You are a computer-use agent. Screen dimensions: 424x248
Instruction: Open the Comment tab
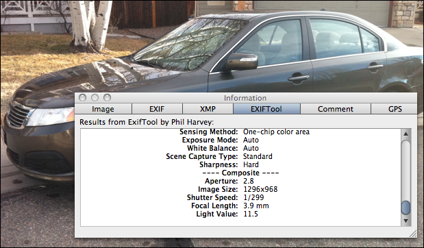coord(336,109)
